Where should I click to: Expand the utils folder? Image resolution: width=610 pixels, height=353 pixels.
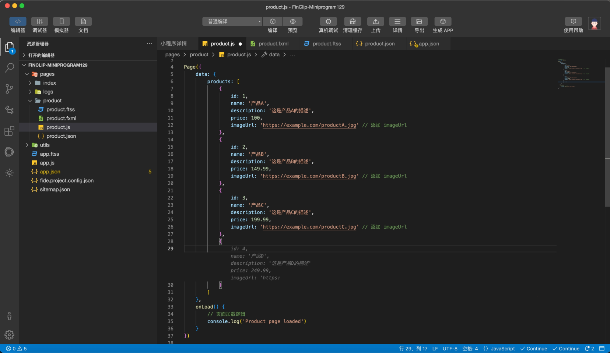(45, 145)
